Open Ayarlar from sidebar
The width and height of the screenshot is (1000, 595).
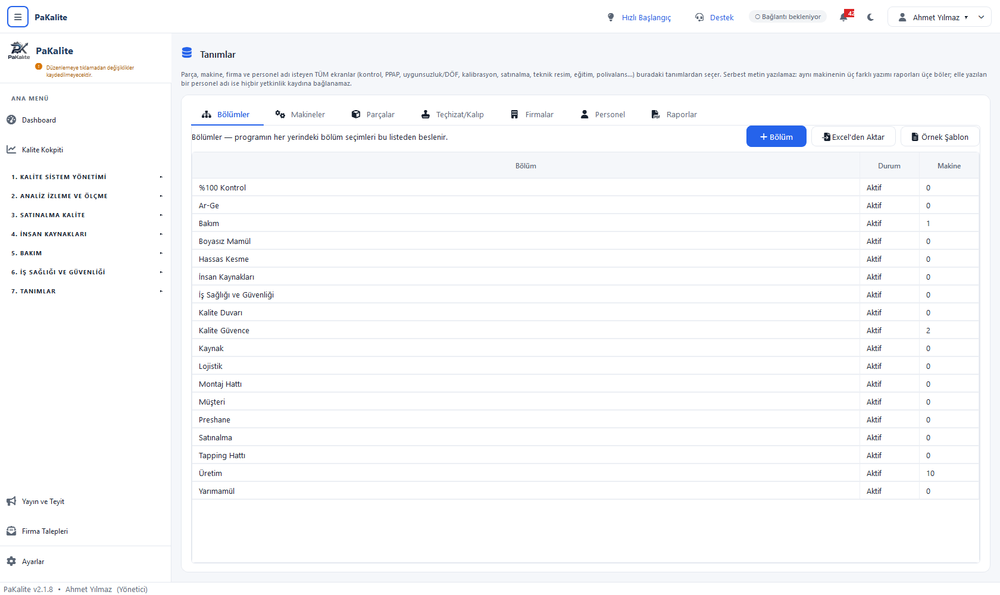(86, 561)
